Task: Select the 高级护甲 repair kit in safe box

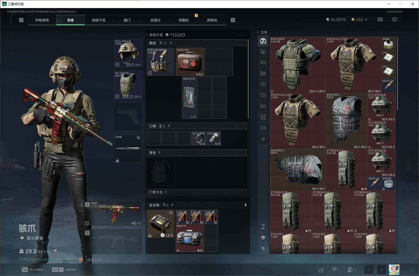Action: point(190,238)
